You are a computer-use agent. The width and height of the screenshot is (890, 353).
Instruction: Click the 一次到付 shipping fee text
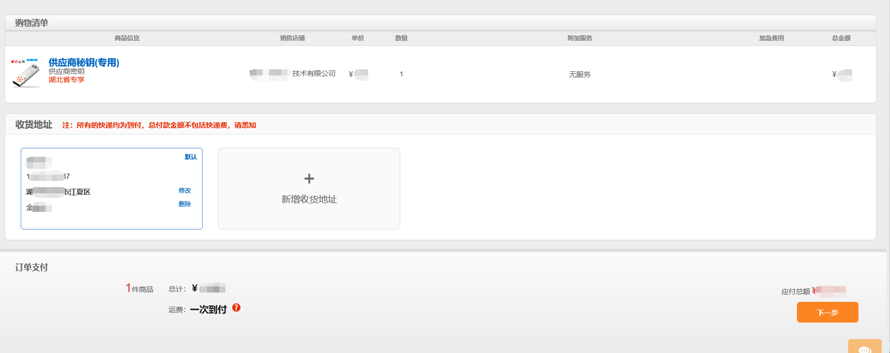[x=208, y=310]
